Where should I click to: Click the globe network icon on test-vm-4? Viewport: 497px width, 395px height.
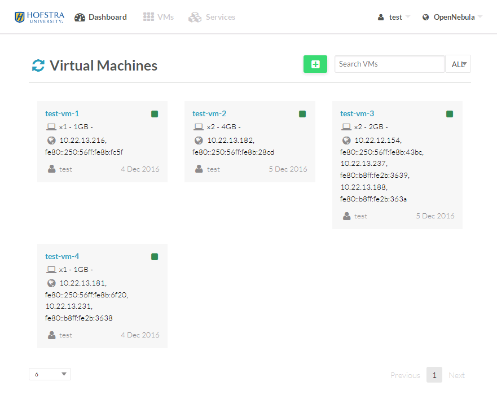[52, 283]
